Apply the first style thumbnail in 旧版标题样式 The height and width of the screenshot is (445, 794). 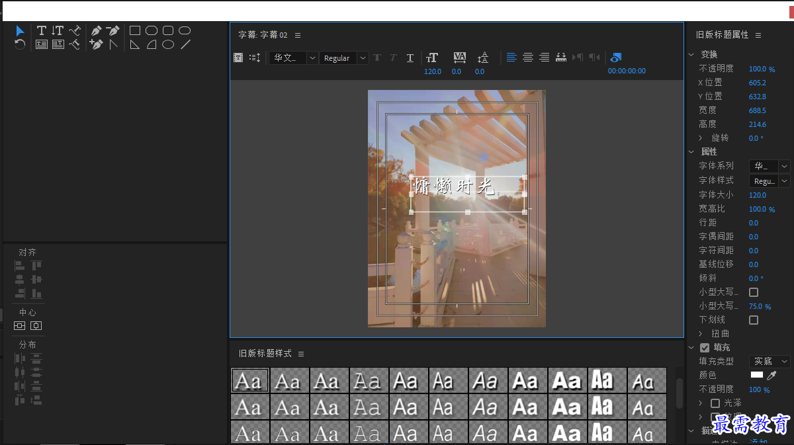pos(250,380)
